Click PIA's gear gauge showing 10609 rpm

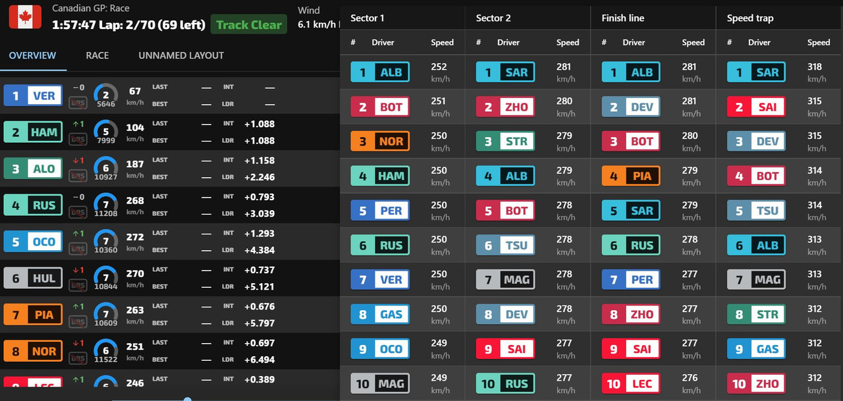point(105,315)
